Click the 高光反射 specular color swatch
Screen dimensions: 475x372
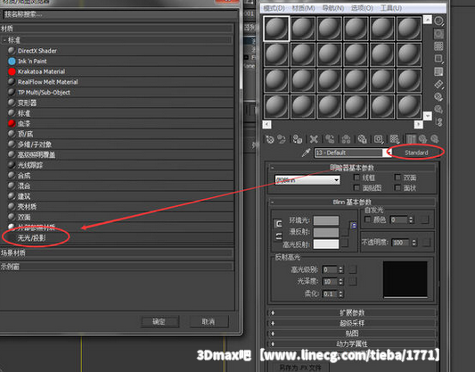[326, 244]
